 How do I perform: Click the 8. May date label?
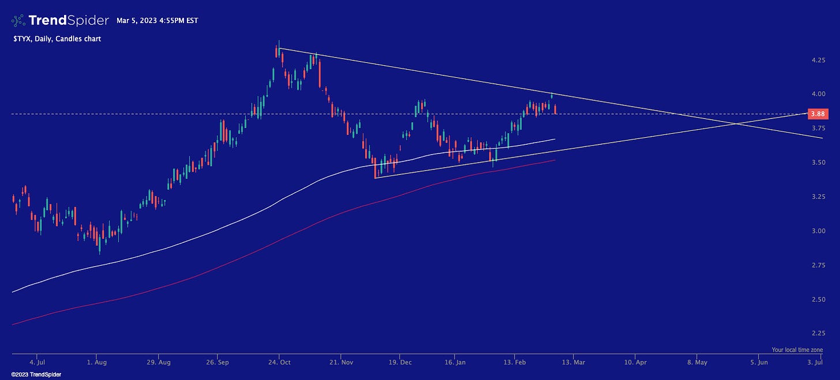tap(696, 363)
